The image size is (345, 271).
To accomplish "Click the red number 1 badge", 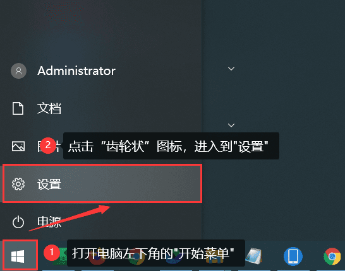I will (x=52, y=252).
